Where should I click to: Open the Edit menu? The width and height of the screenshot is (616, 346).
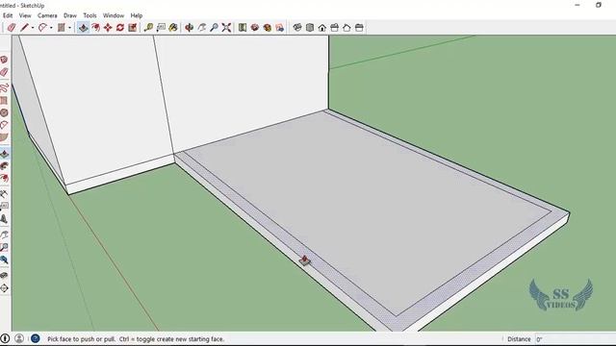point(8,15)
